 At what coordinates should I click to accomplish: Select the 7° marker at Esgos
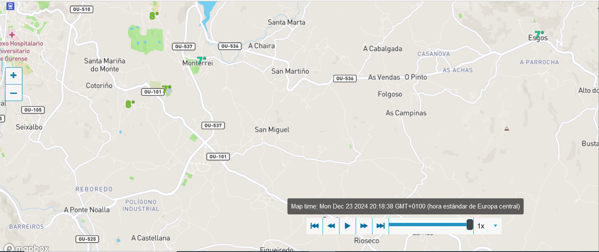[x=539, y=35]
